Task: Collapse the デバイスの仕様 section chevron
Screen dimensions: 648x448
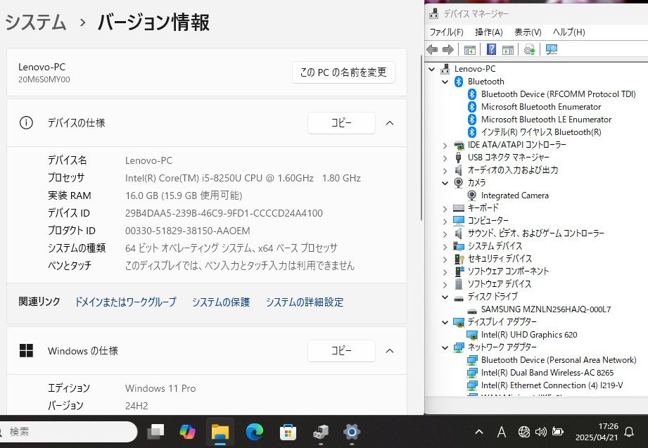Action: click(390, 123)
